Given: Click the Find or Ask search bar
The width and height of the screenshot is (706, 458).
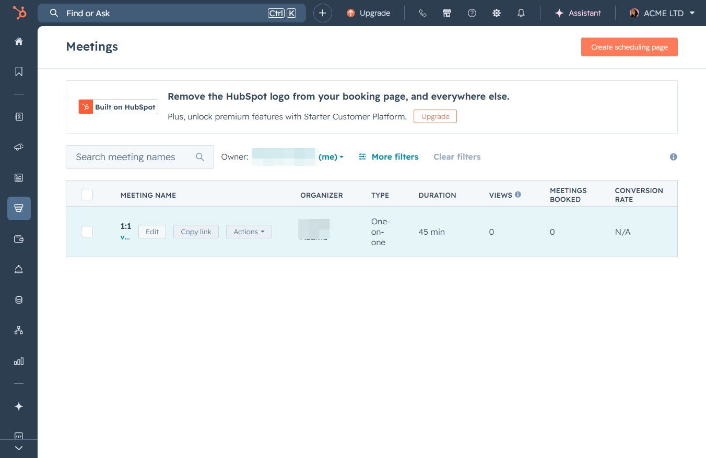Looking at the screenshot, I should click(172, 13).
